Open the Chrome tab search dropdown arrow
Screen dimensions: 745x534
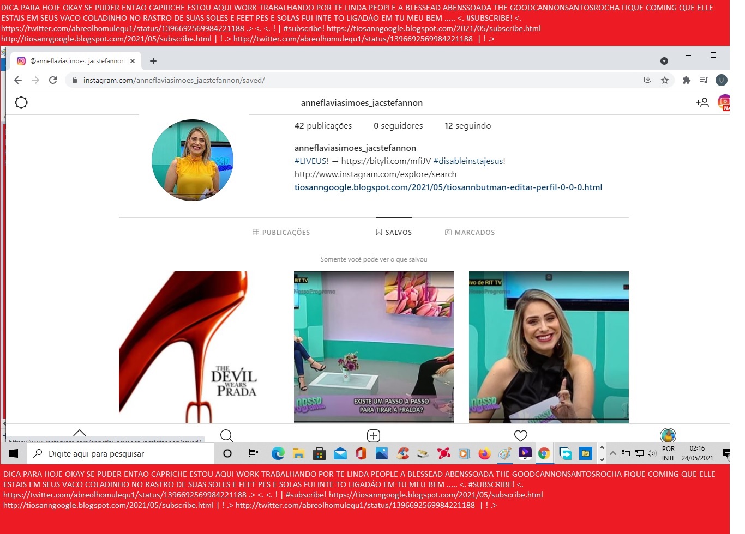tap(664, 61)
